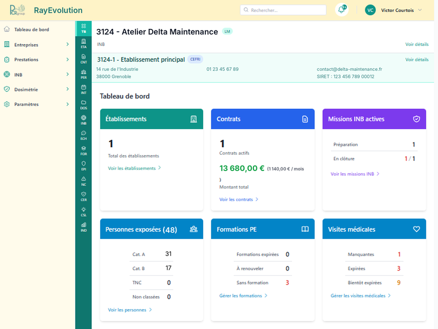
Task: Open Victor Courtois user menu dropdown arrow
Action: pos(420,10)
